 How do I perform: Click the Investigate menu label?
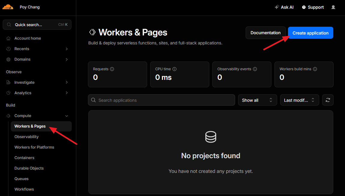24,82
